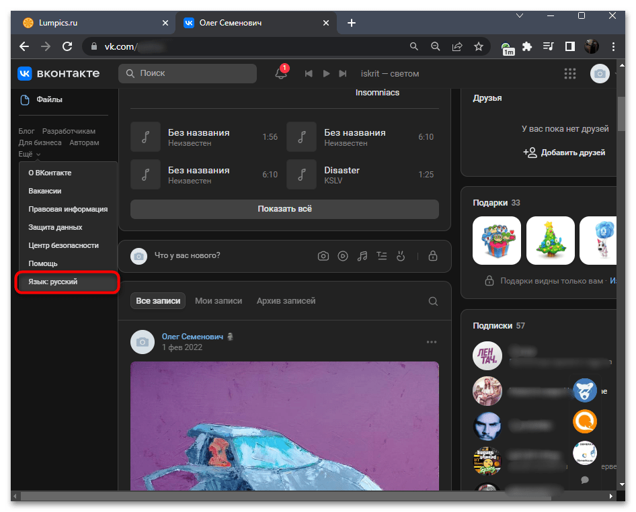Select Вакансии menu item
This screenshot has width=636, height=512.
click(68, 191)
